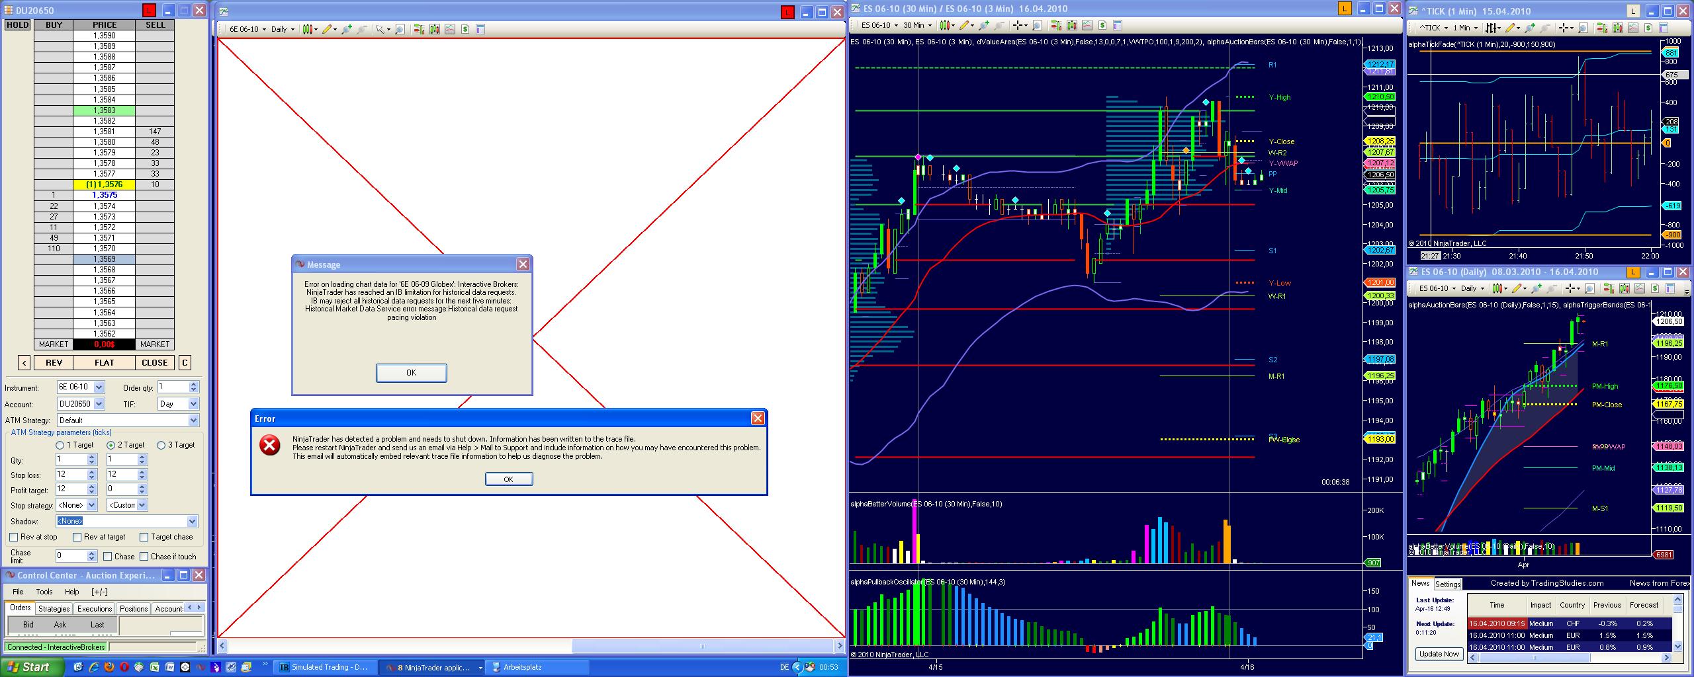Open Indicators in ^TICK chart toolbar
Screen dimensions: 1694x677
click(x=1632, y=28)
